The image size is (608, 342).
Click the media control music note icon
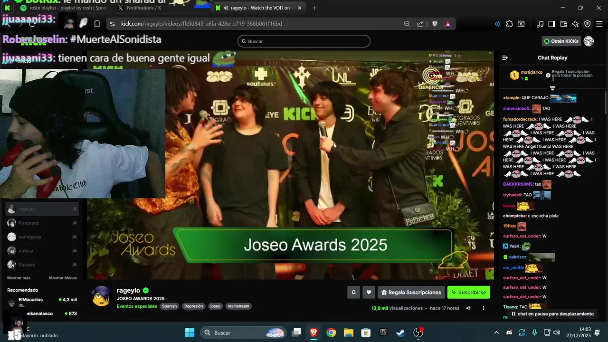(540, 24)
